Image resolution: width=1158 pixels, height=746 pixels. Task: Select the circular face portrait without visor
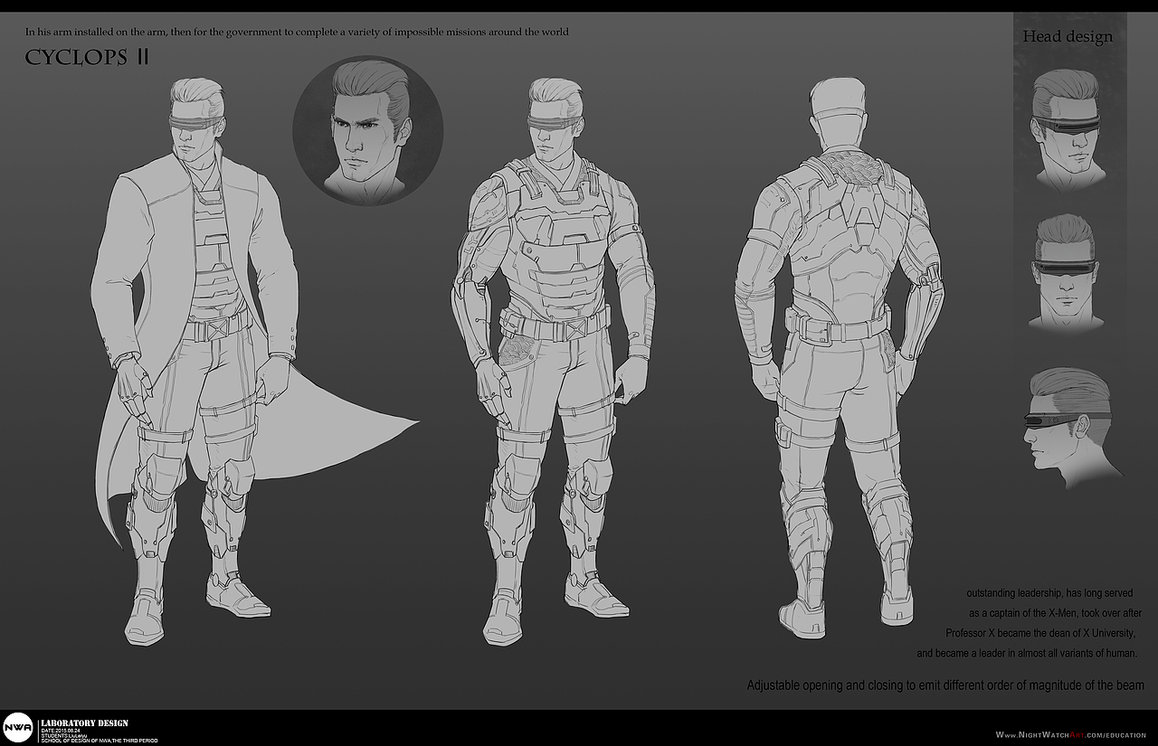click(x=367, y=130)
